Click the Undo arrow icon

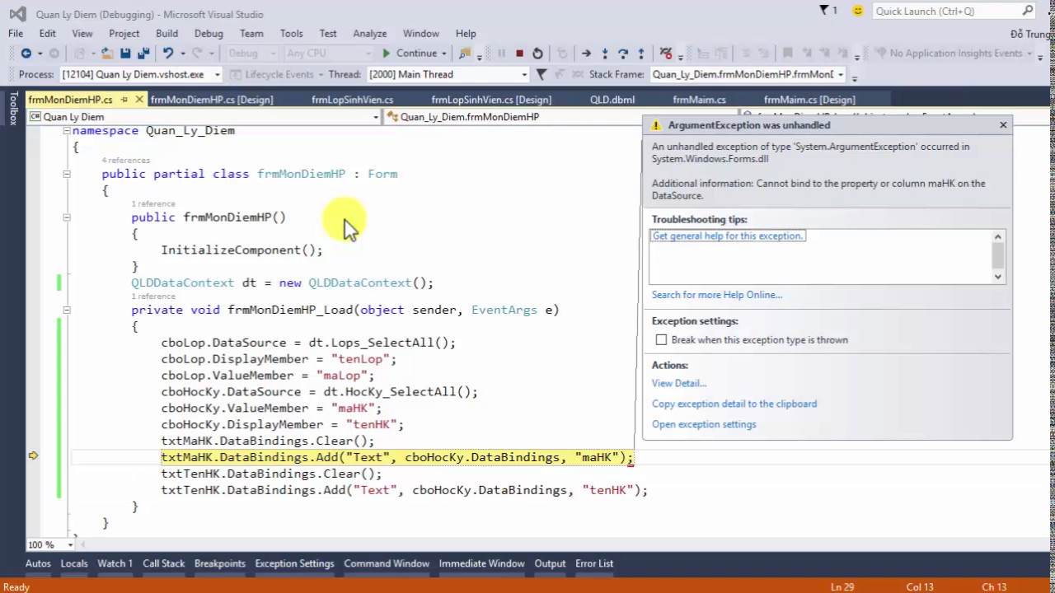click(x=168, y=54)
